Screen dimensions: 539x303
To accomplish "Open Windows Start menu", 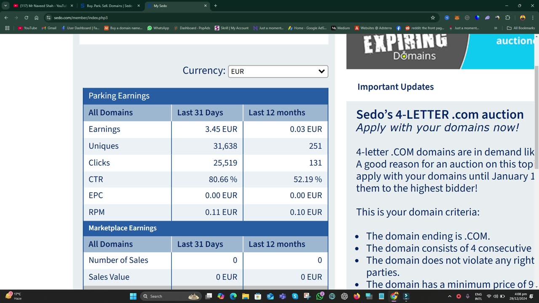I will [x=133, y=296].
